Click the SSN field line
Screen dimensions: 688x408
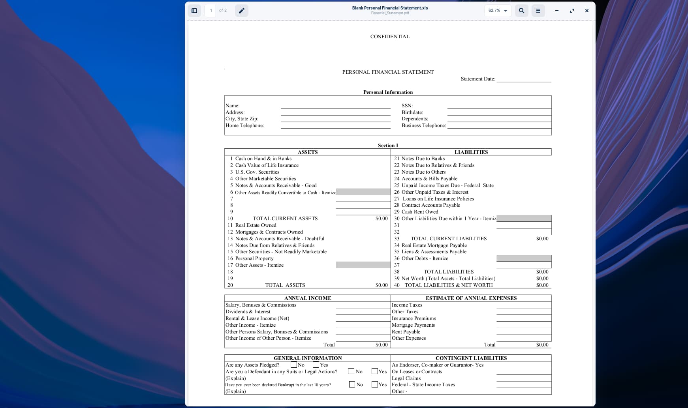(x=499, y=106)
